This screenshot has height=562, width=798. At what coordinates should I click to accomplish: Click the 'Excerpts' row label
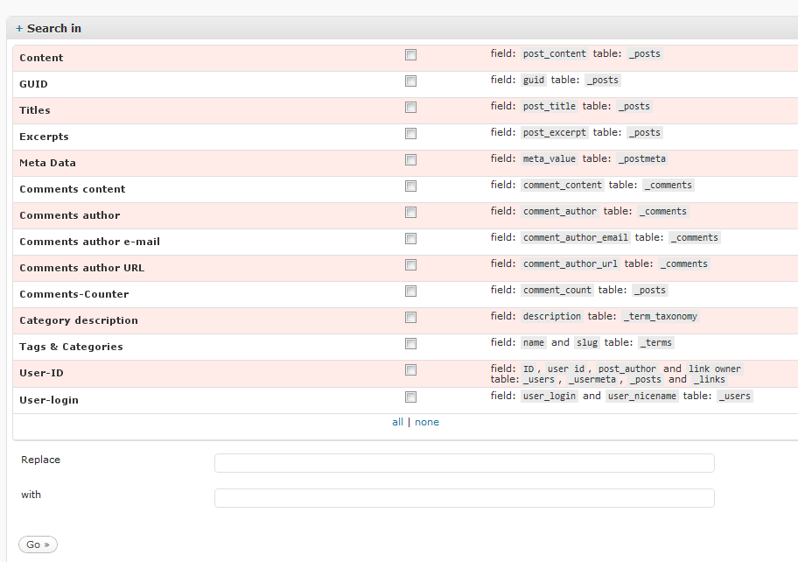[x=44, y=137]
